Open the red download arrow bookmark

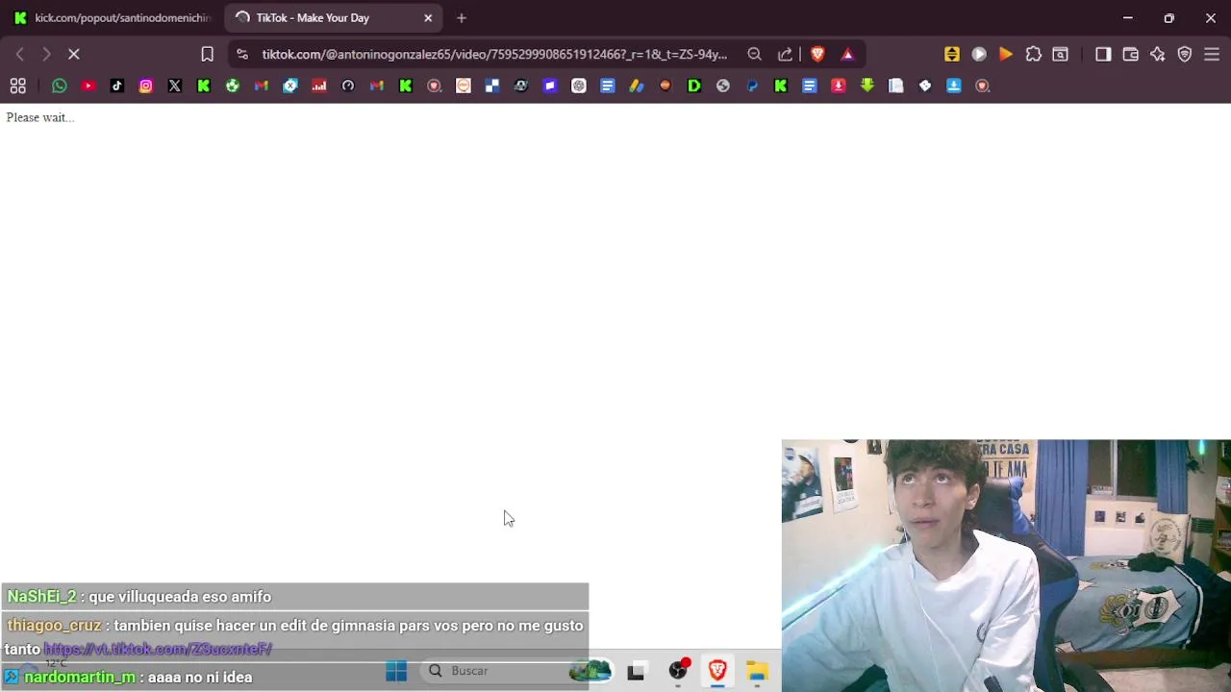(839, 86)
